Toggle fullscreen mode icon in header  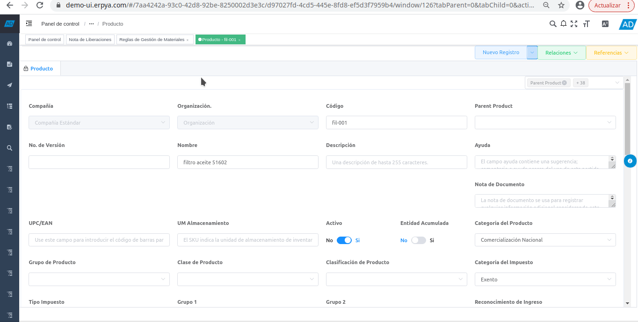tap(574, 24)
